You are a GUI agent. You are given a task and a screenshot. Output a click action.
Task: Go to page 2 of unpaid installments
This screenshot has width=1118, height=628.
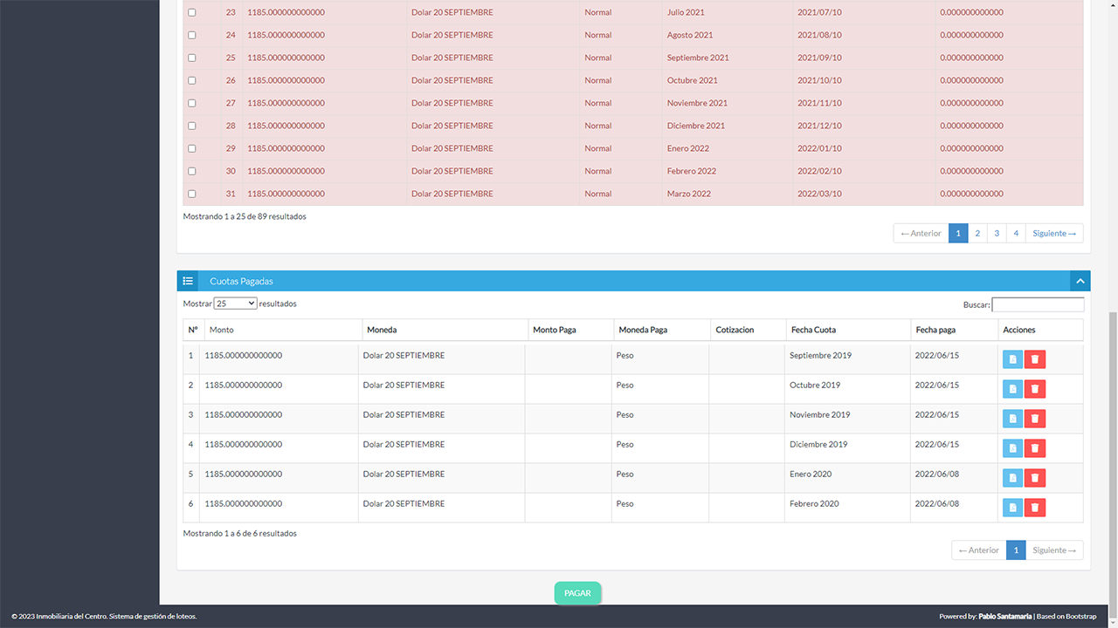coord(977,233)
